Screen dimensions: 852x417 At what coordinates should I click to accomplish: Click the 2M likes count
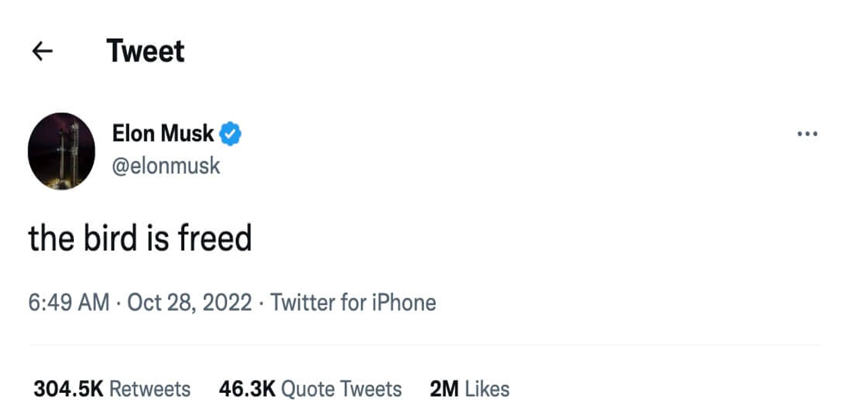[x=444, y=389]
